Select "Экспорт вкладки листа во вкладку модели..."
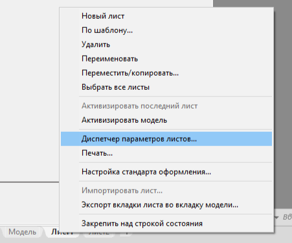This screenshot has width=292, height=243. [x=166, y=205]
